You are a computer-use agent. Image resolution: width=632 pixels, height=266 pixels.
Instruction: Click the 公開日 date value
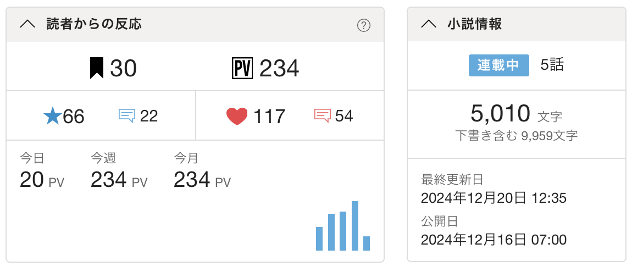pyautogui.click(x=494, y=240)
